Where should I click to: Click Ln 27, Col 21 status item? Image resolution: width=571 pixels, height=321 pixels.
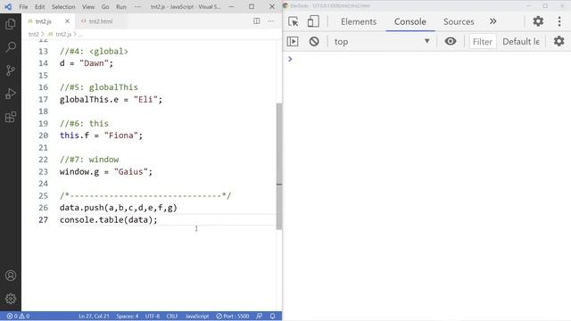pyautogui.click(x=94, y=316)
